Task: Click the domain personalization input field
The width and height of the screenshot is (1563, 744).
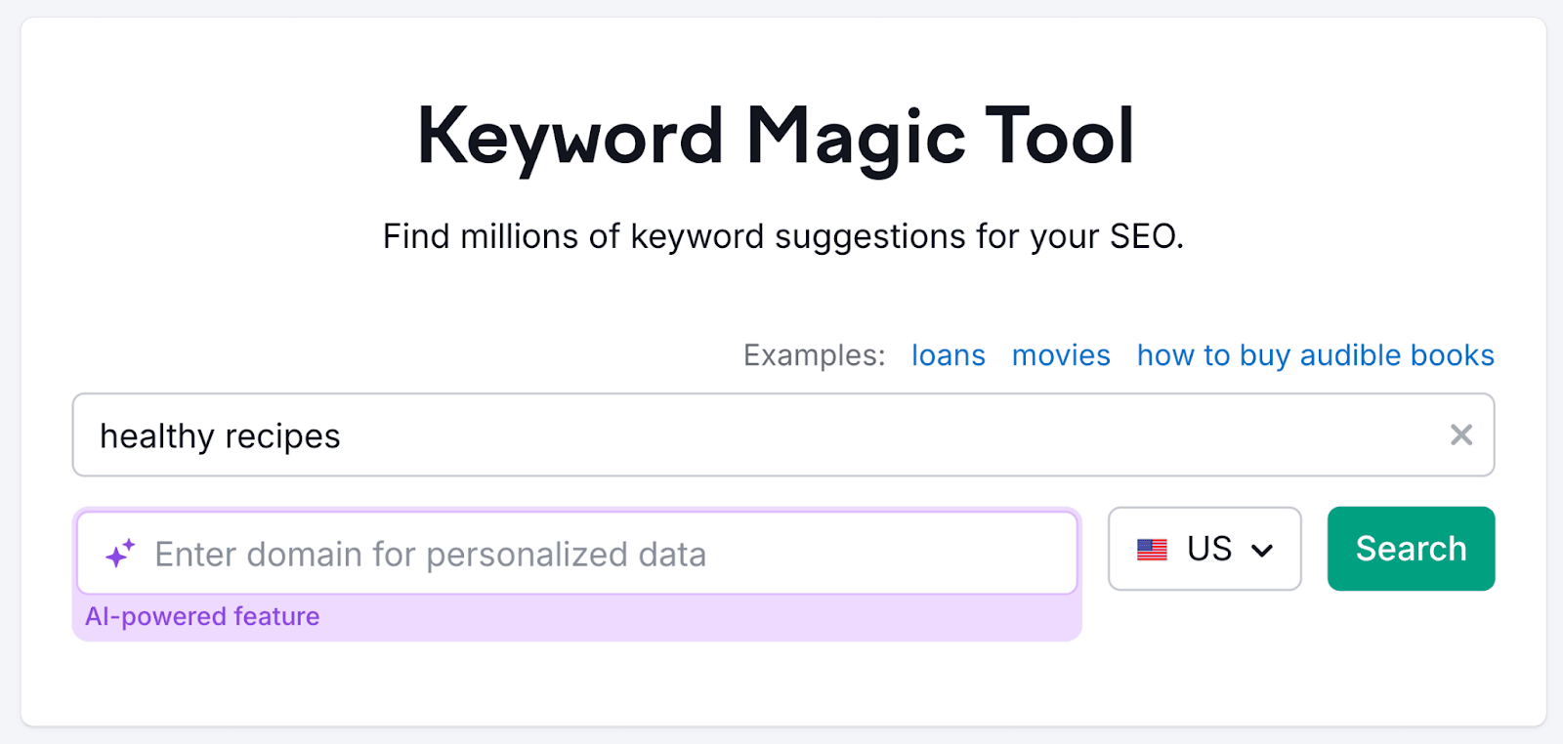Action: click(x=488, y=553)
